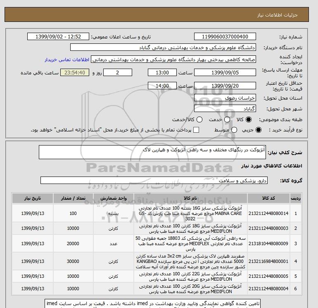Screen dimensions: 318x308
Task: Click quantity 30000 in row 4
Action: click(73, 261)
